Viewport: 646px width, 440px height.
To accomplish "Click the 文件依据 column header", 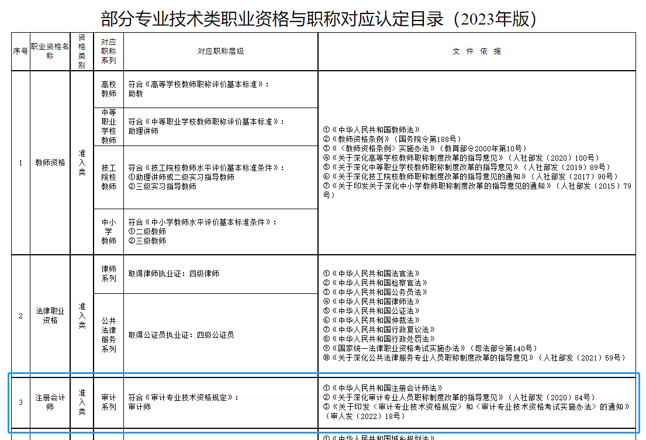I will pos(476,51).
